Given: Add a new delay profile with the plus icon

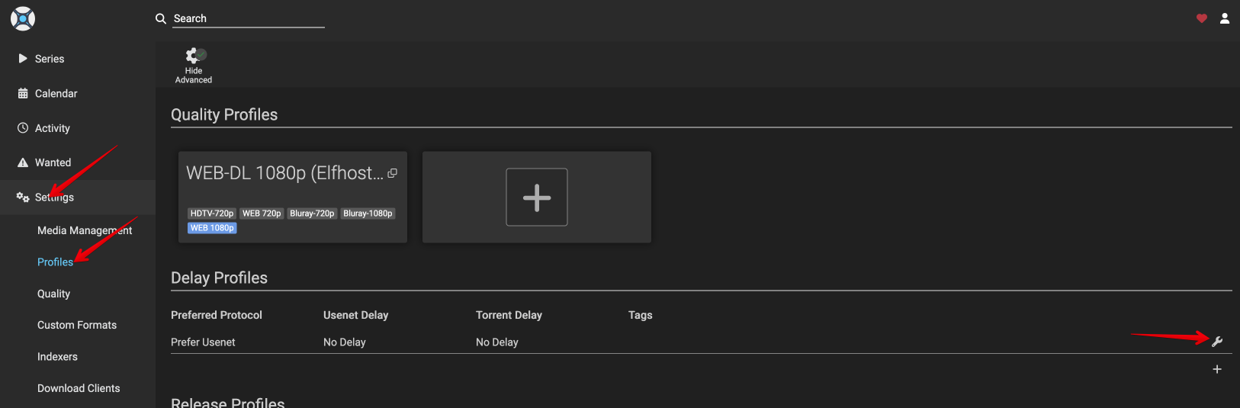Looking at the screenshot, I should tap(1217, 369).
